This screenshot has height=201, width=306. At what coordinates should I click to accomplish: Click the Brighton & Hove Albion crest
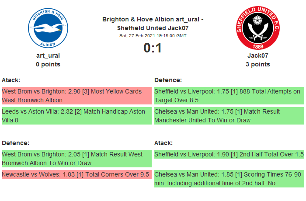point(48,28)
